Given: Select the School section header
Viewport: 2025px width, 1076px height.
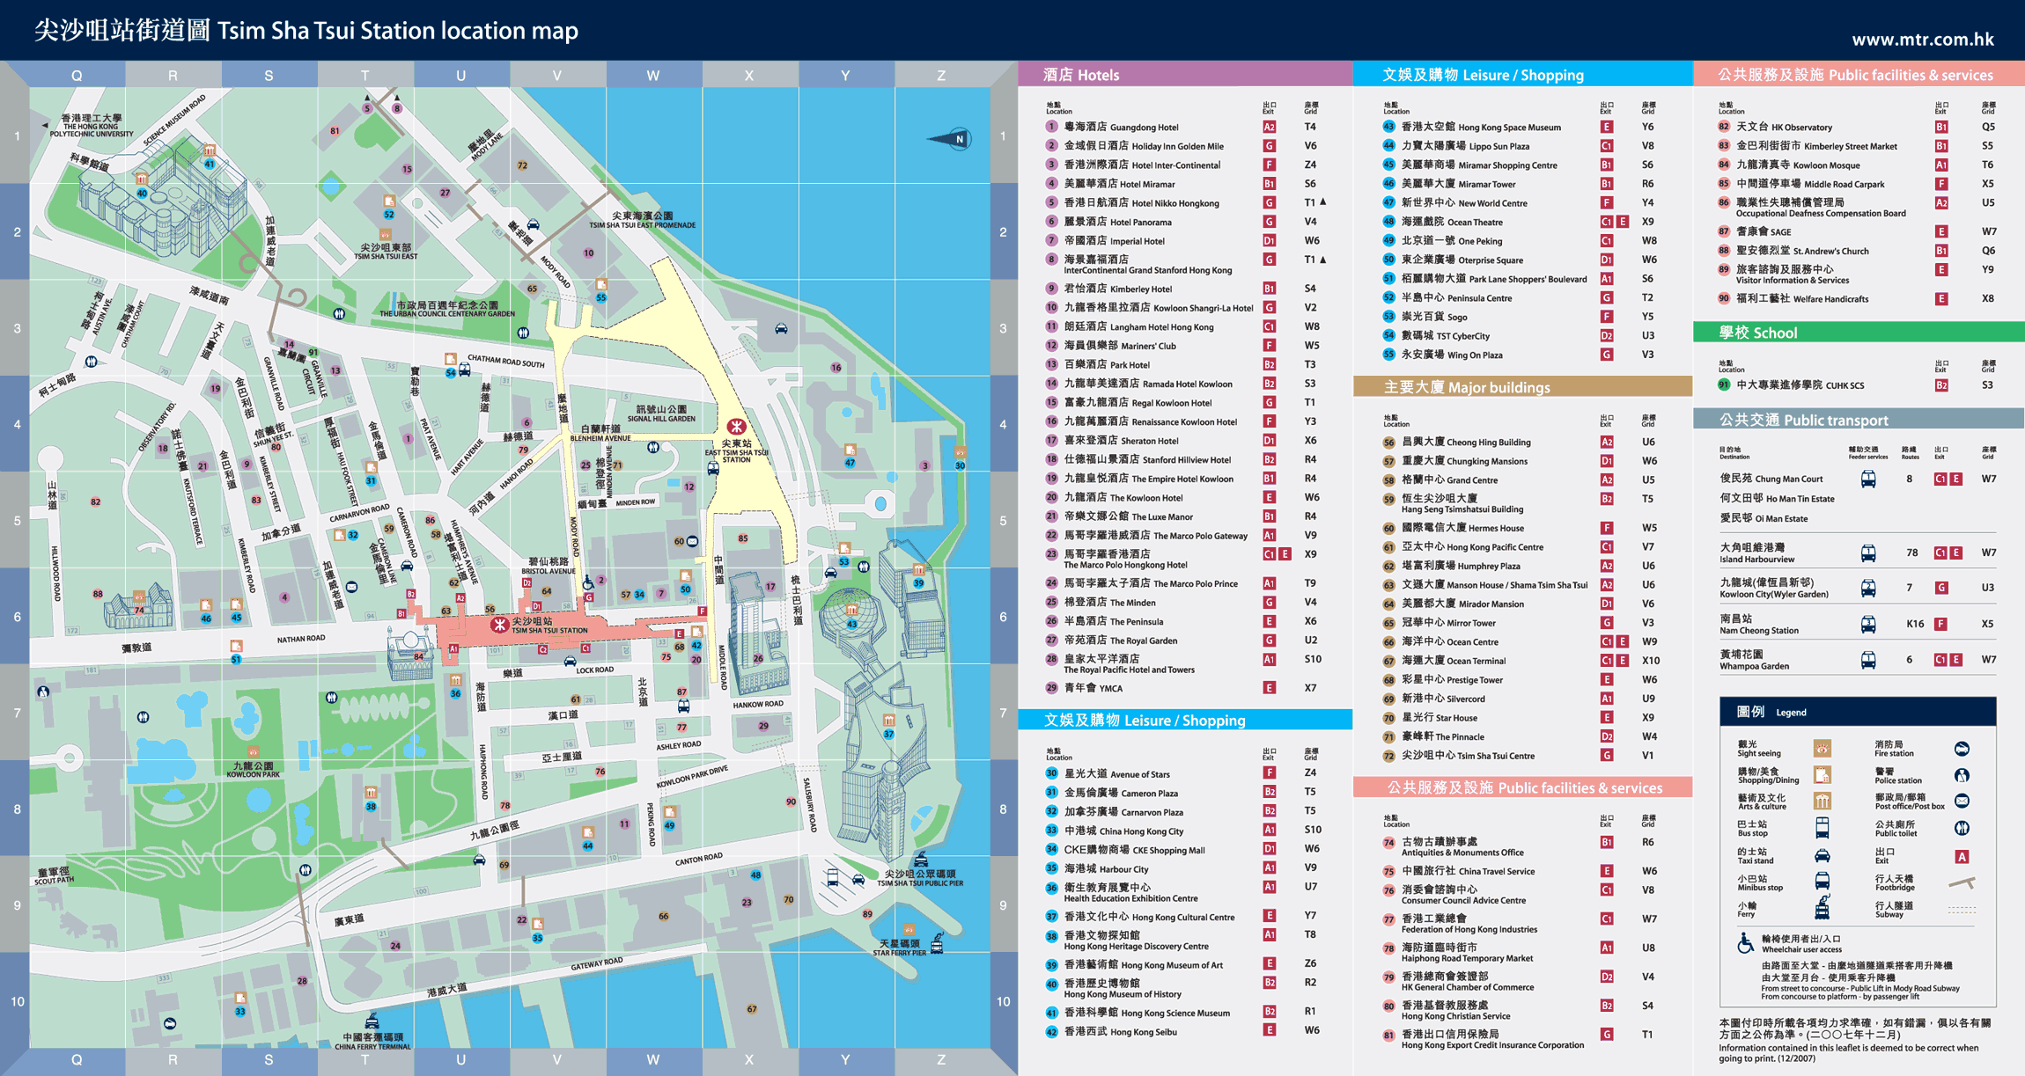Looking at the screenshot, I should coord(1859,333).
